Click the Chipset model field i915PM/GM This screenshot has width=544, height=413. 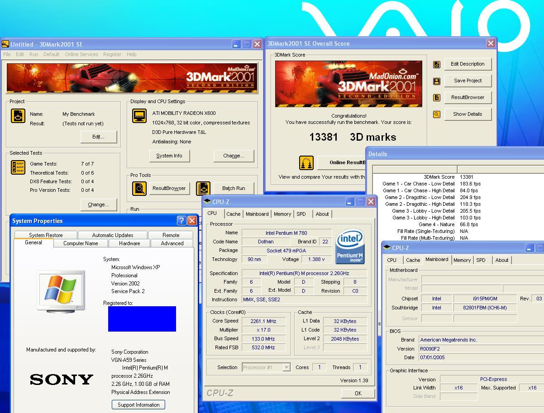[485, 299]
